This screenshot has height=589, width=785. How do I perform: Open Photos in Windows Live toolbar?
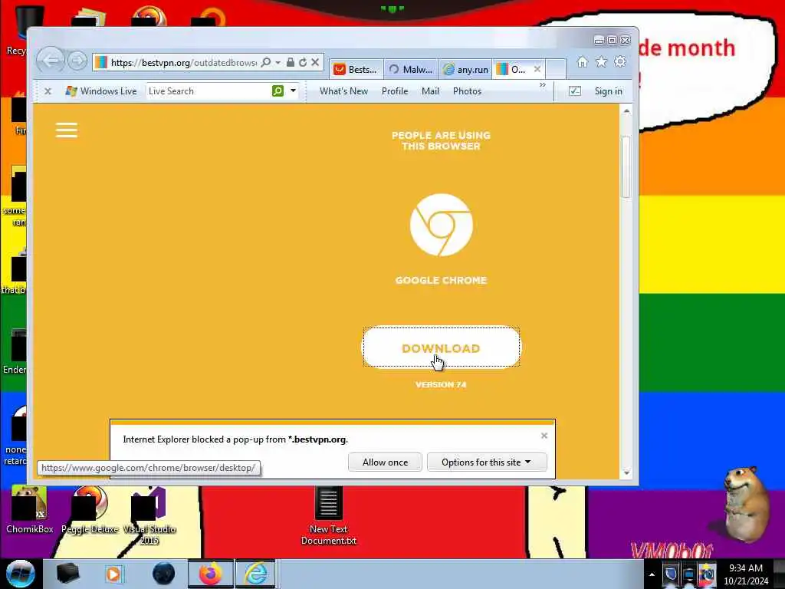click(467, 91)
